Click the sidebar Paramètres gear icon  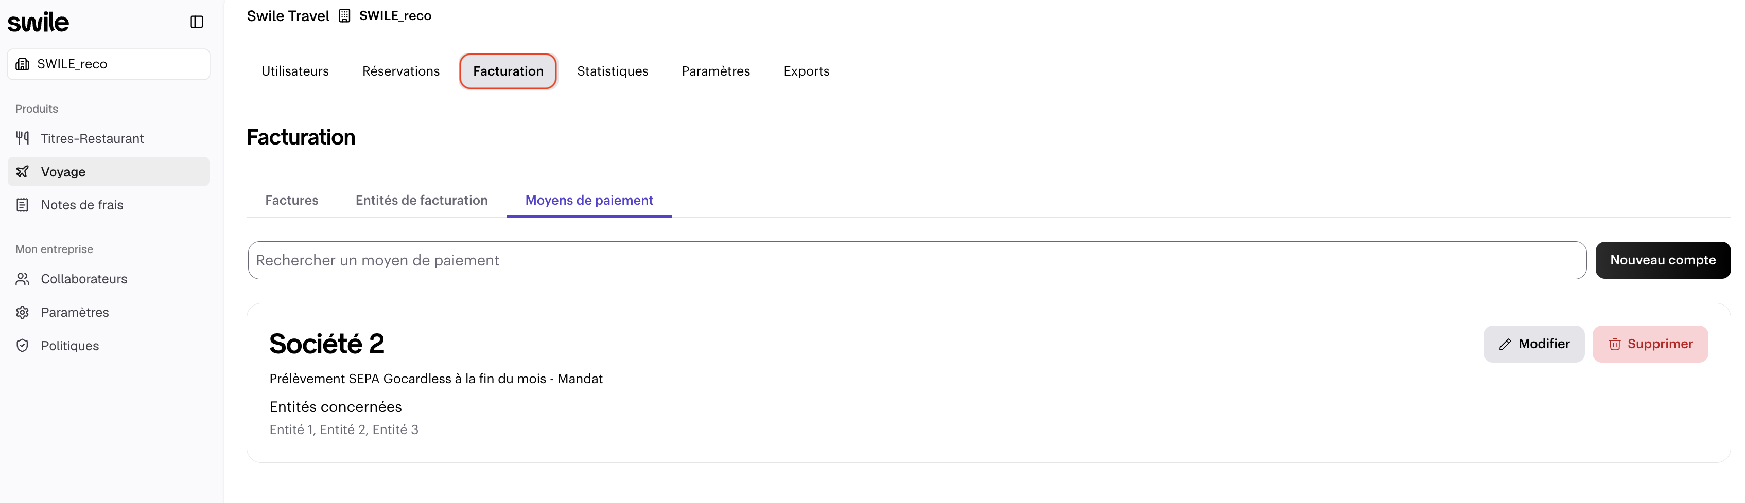click(22, 312)
